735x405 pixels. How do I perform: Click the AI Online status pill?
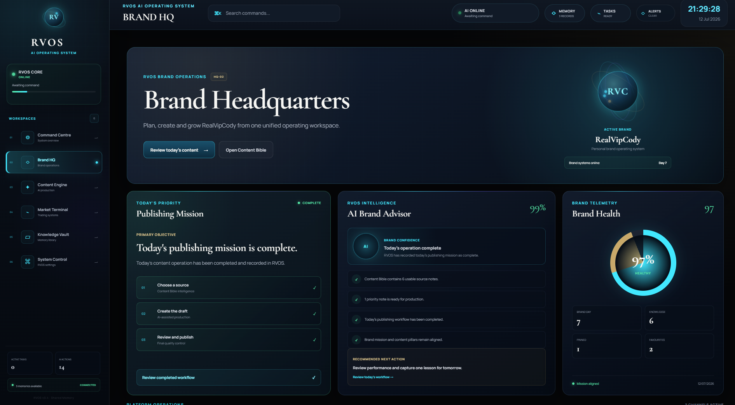(495, 13)
